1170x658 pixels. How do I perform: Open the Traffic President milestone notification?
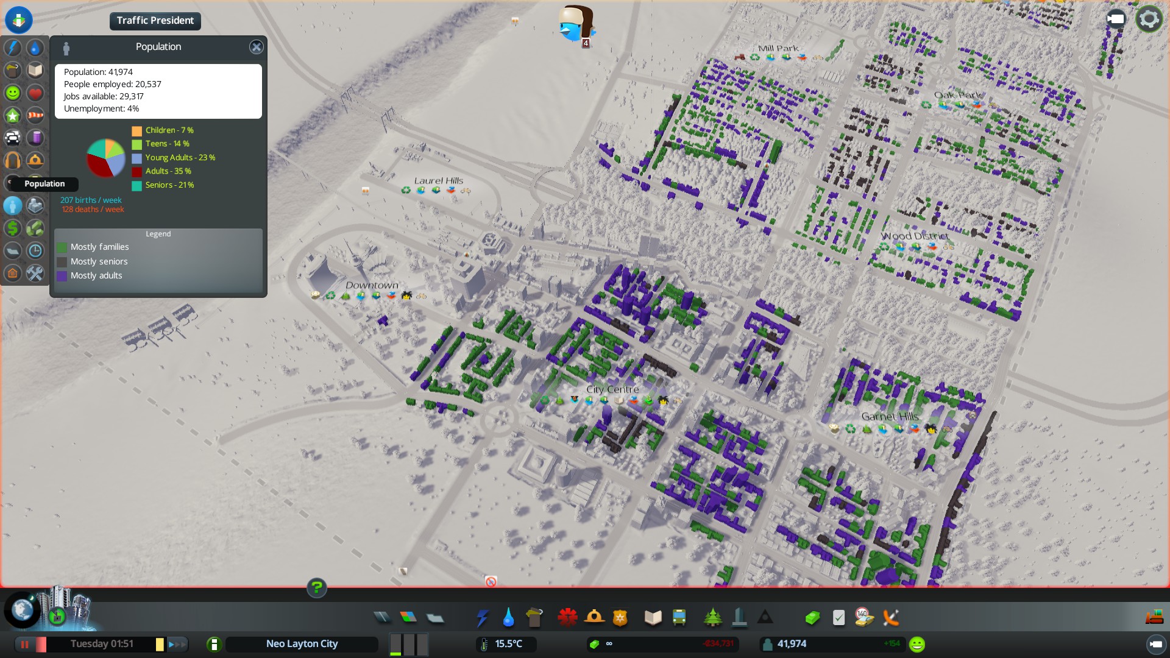coord(155,21)
